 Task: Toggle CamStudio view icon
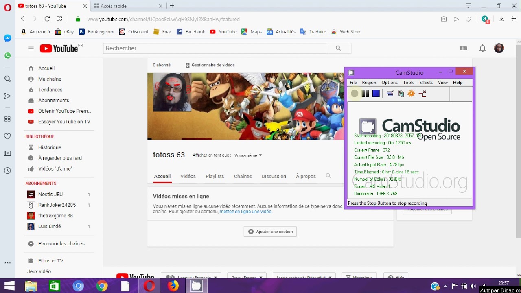point(390,94)
